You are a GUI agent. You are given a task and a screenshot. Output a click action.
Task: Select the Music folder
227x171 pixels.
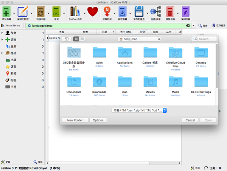tap(176, 86)
